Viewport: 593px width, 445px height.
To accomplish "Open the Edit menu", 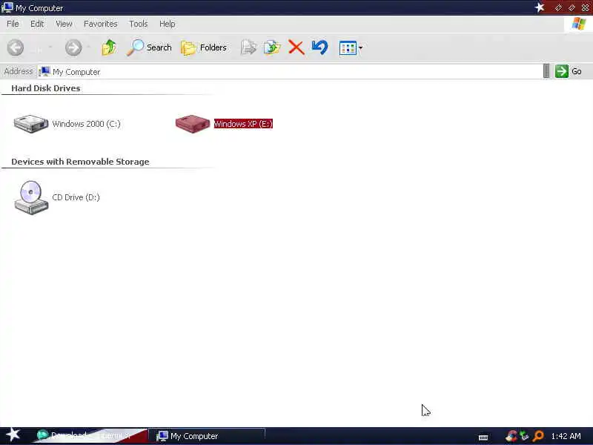I will [37, 24].
